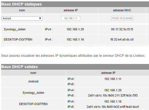Click the MAC address field F0:EE:10:23:54:60

(122, 18)
